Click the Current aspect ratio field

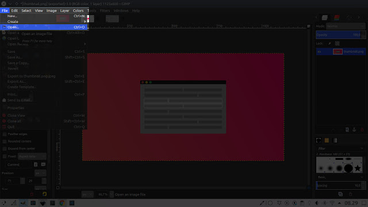coord(18,164)
